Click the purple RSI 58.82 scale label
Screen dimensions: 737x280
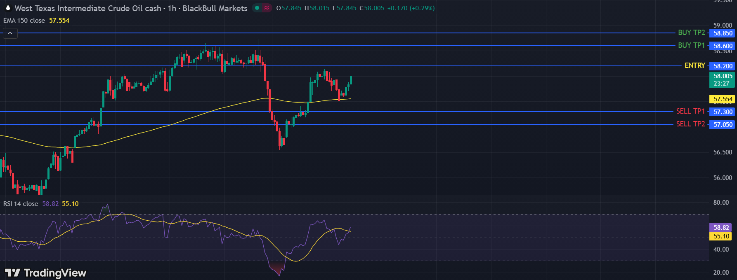(x=721, y=228)
